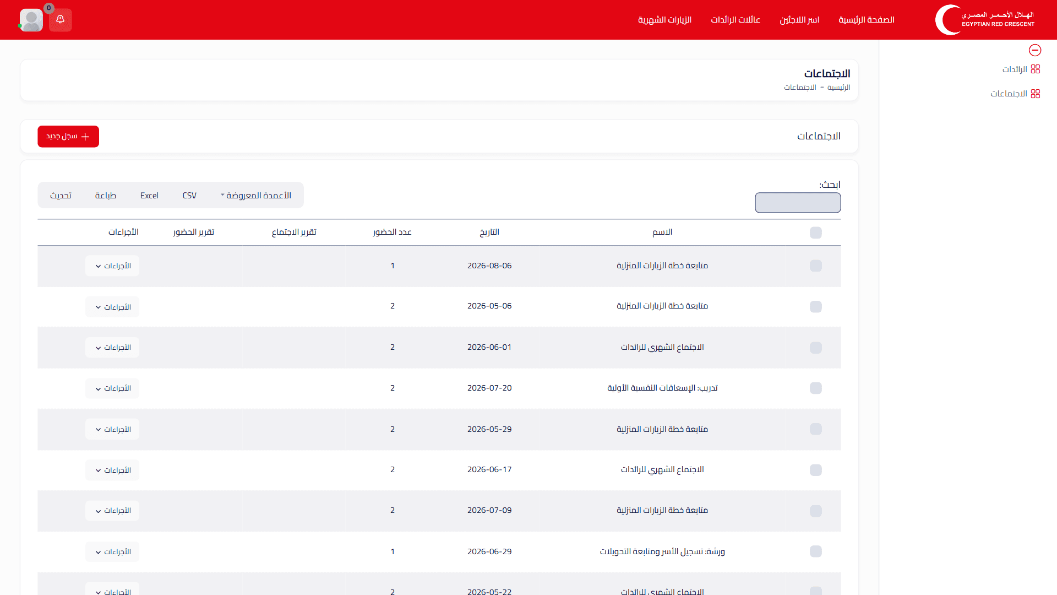Image resolution: width=1057 pixels, height=595 pixels.
Task: Click the date 2026-07-09
Action: (489, 510)
